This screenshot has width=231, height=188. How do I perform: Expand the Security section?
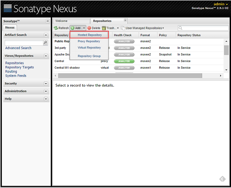[x=46, y=83]
